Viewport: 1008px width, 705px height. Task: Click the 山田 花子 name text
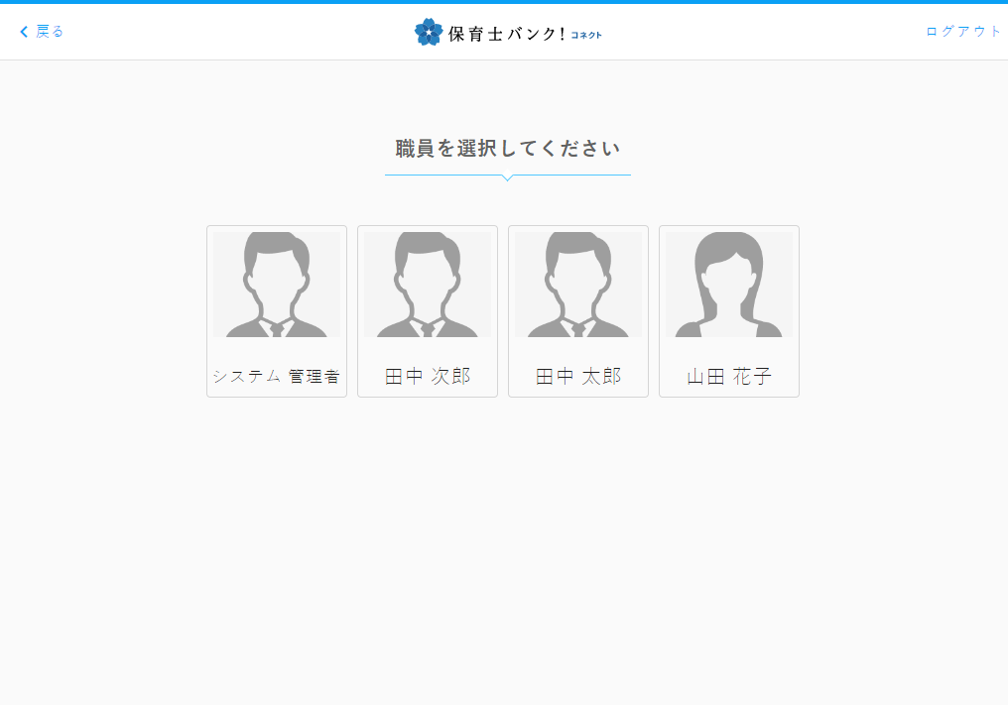tap(729, 377)
